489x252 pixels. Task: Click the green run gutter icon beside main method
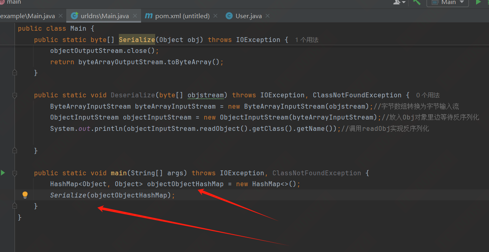pos(3,173)
